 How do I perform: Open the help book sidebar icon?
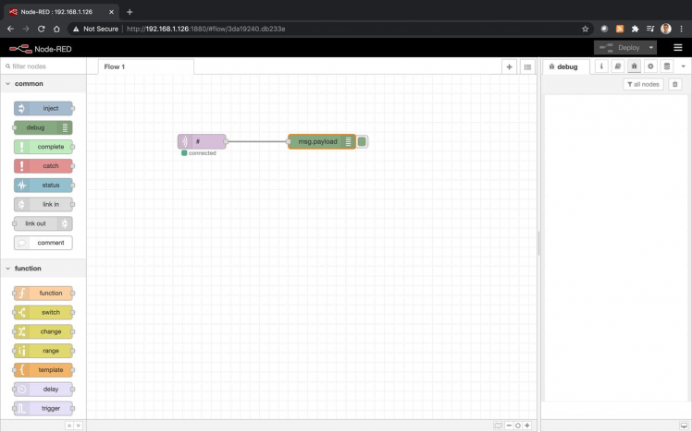click(618, 66)
